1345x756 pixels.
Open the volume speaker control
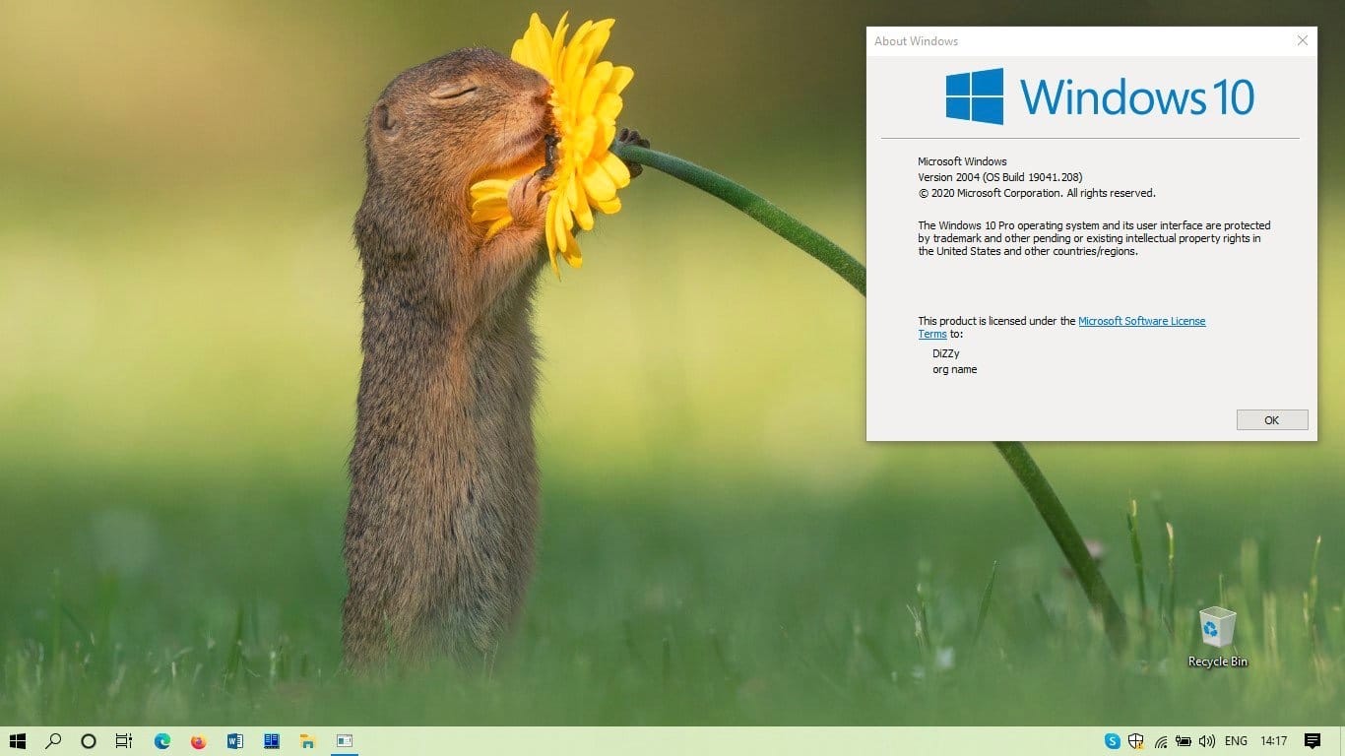pyautogui.click(x=1207, y=741)
